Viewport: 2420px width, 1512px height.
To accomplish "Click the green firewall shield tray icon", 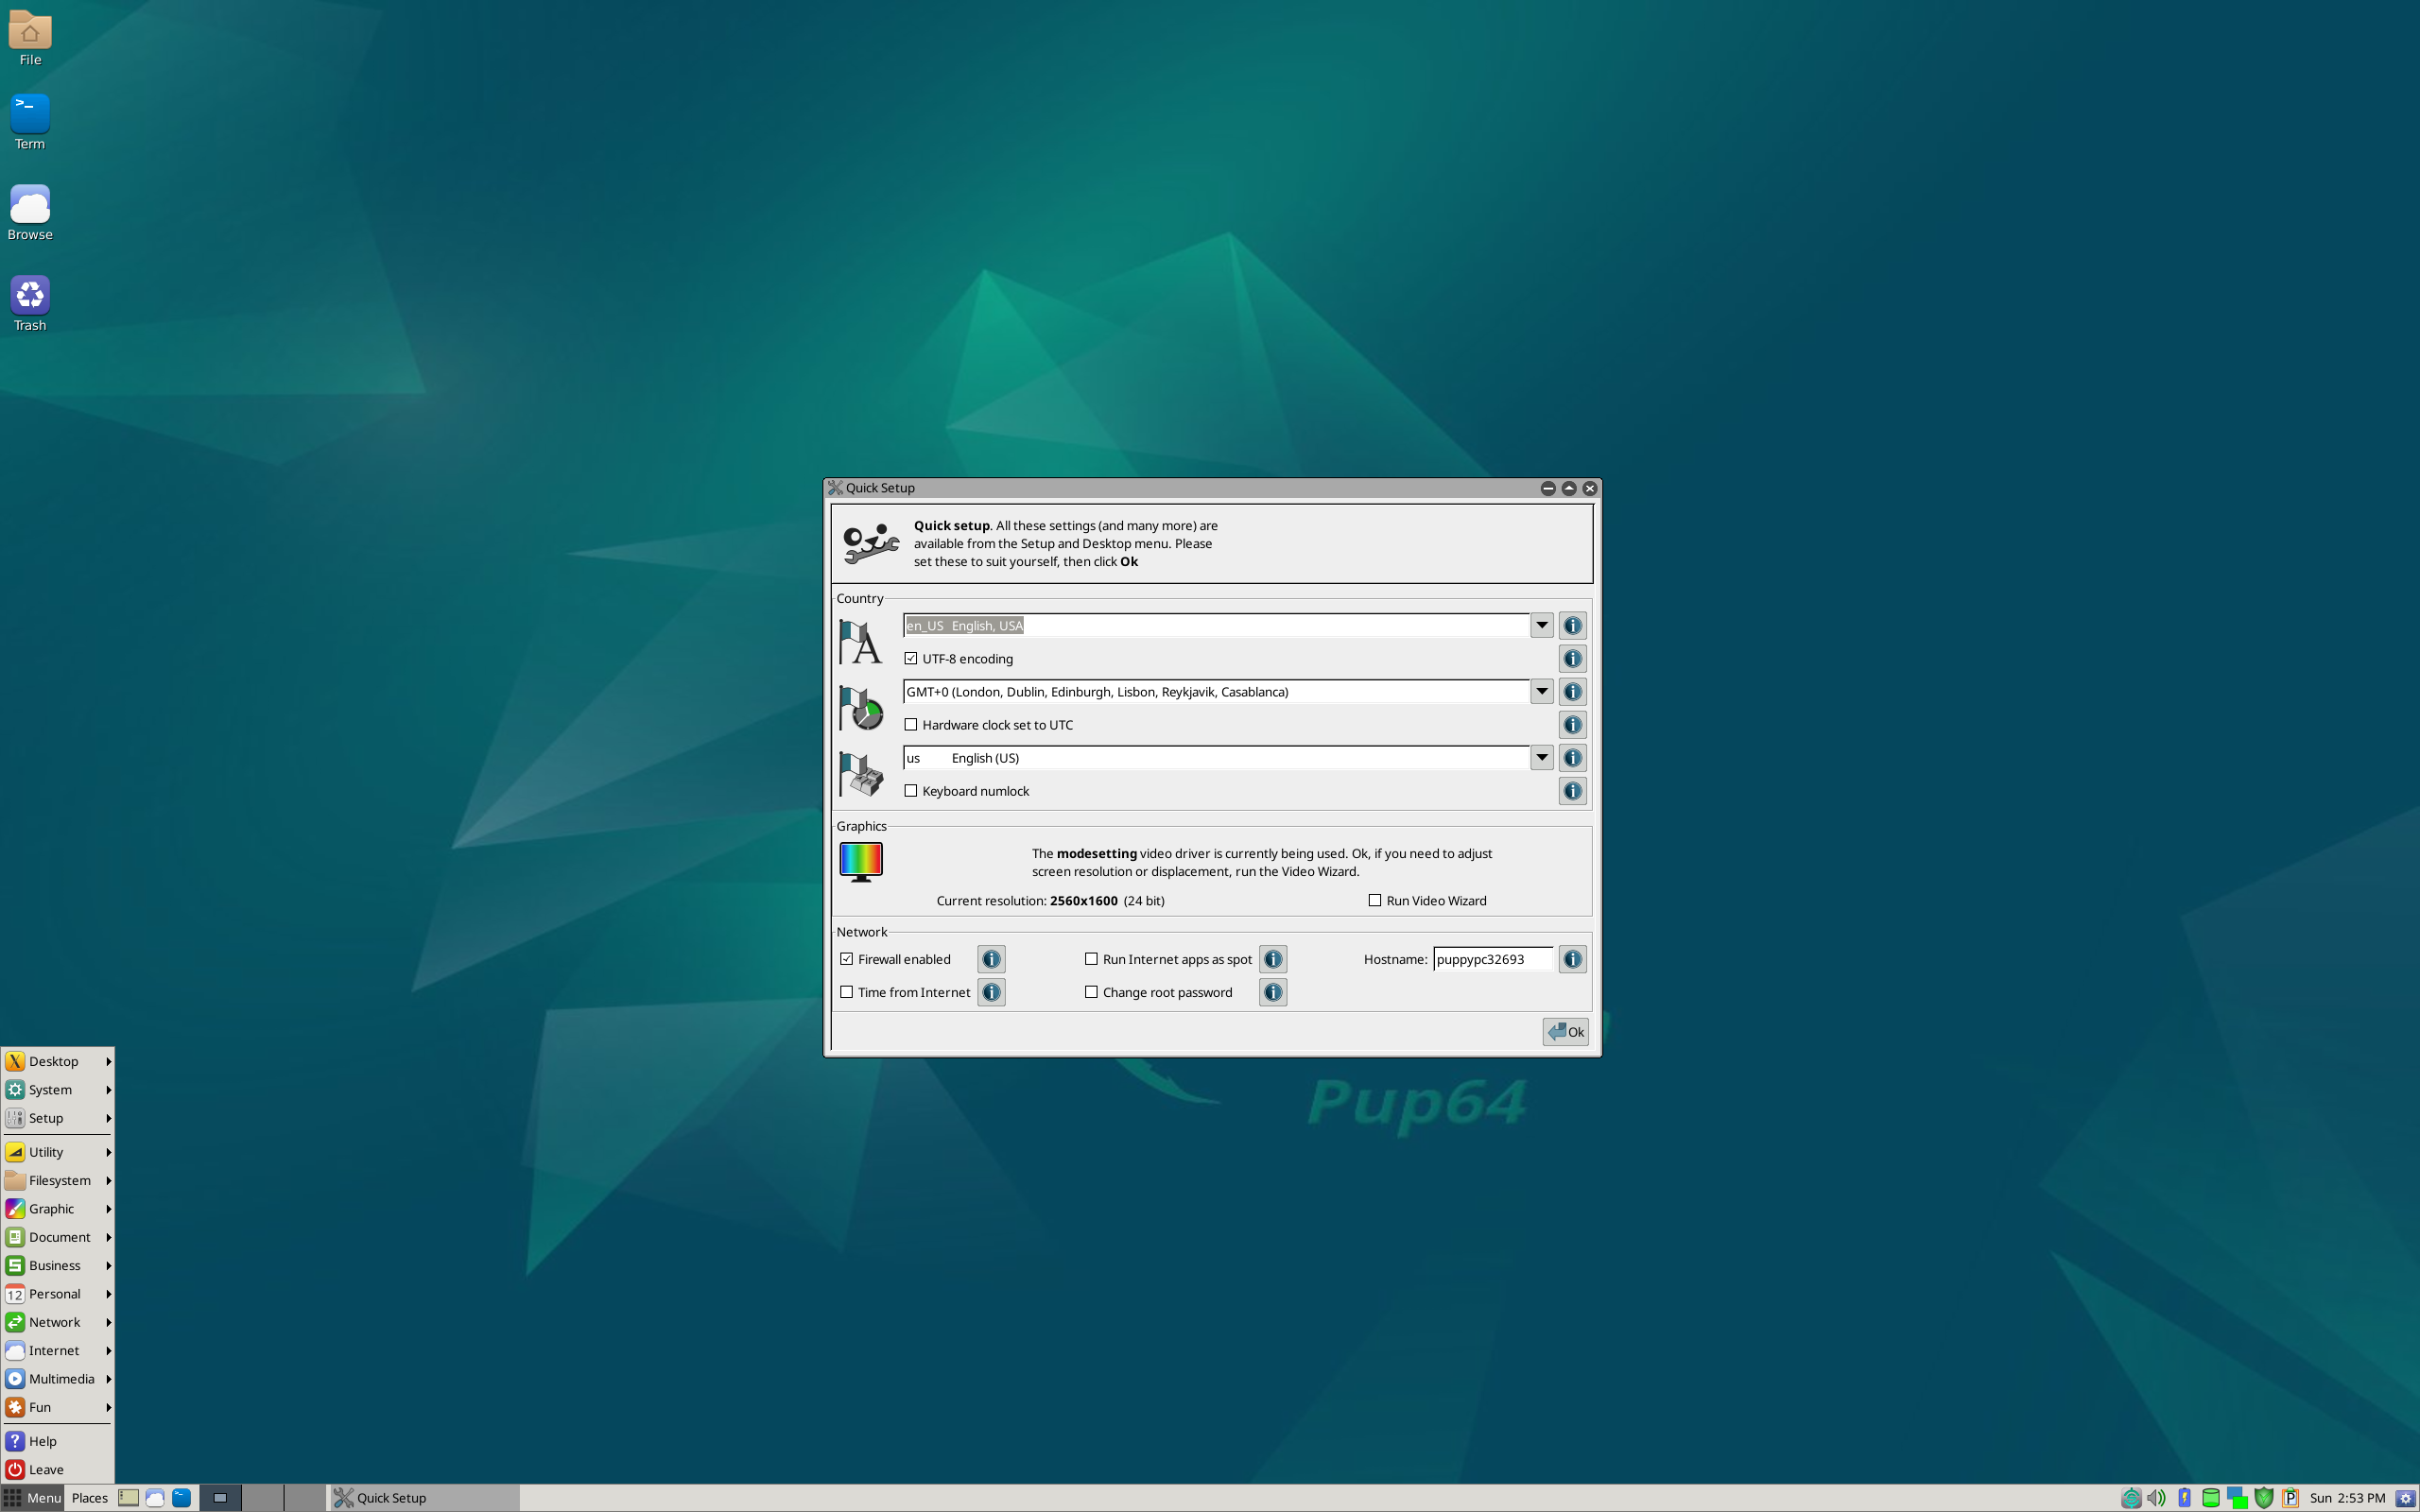I will pyautogui.click(x=2264, y=1497).
